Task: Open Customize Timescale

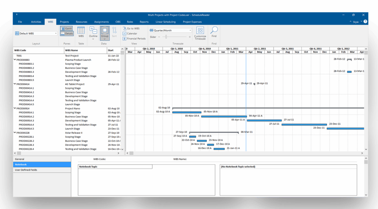Action: tap(200, 33)
